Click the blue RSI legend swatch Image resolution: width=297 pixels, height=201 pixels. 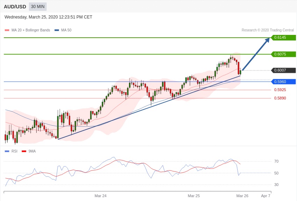[x=7, y=151]
